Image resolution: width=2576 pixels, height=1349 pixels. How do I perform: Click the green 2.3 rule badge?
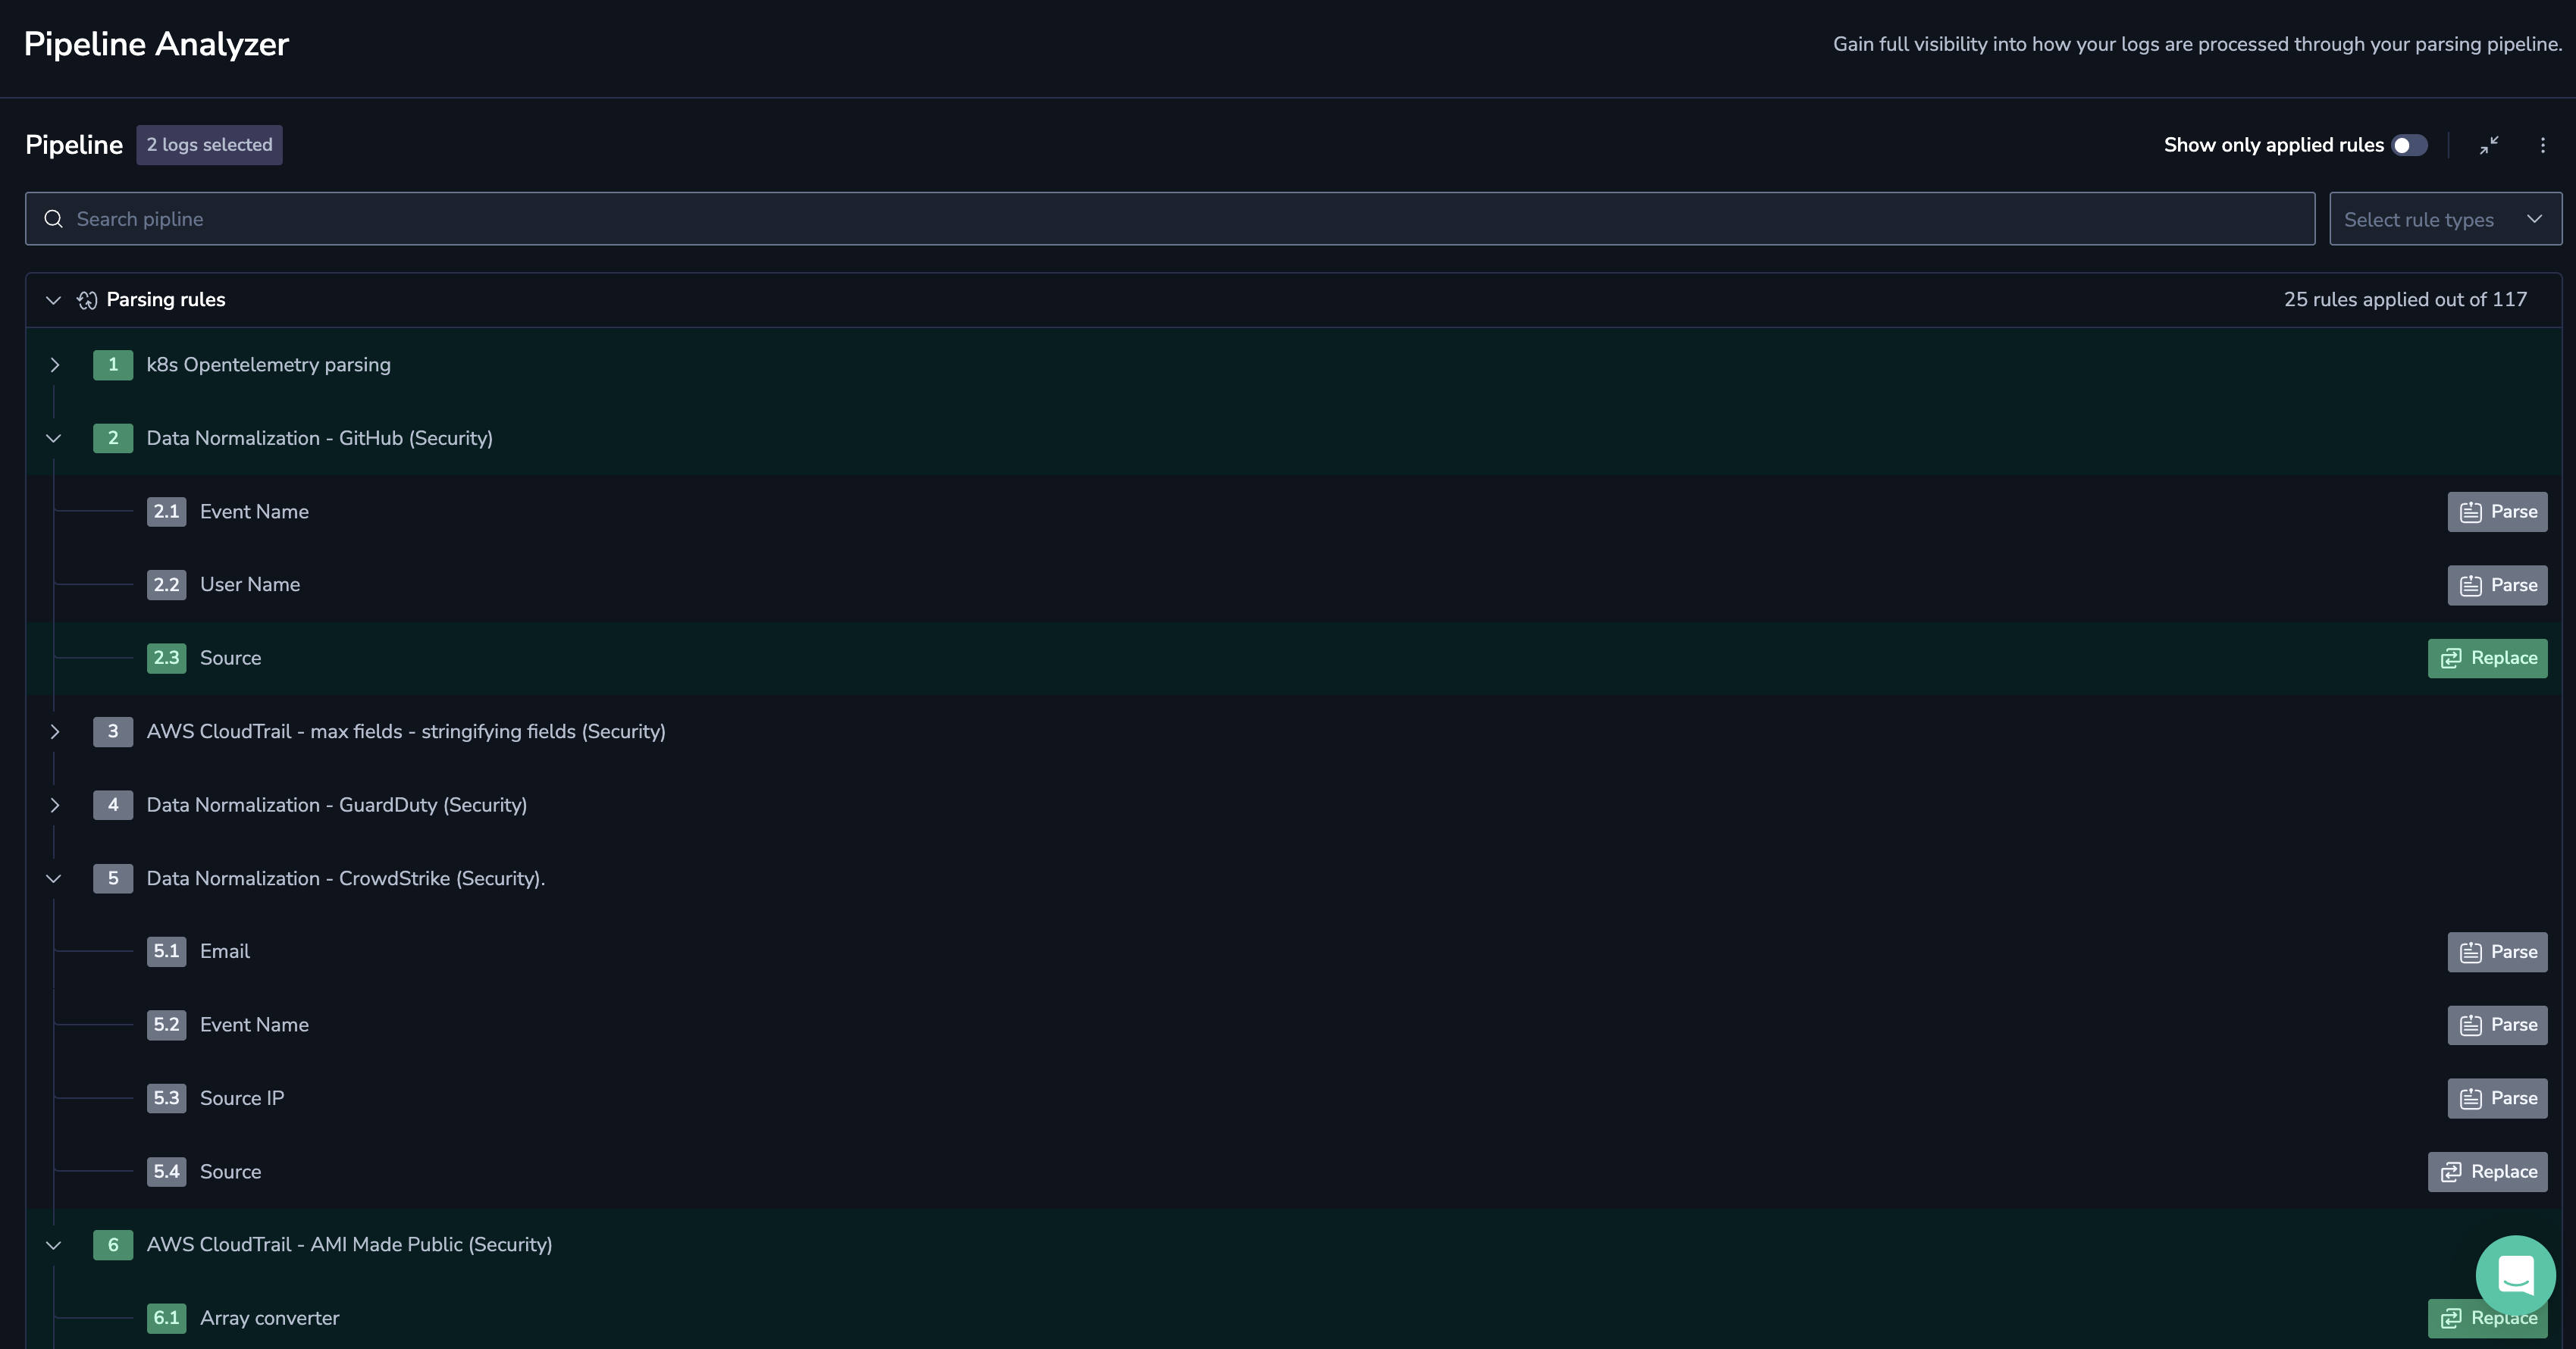coord(166,658)
